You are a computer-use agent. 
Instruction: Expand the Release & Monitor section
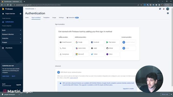[11, 34]
